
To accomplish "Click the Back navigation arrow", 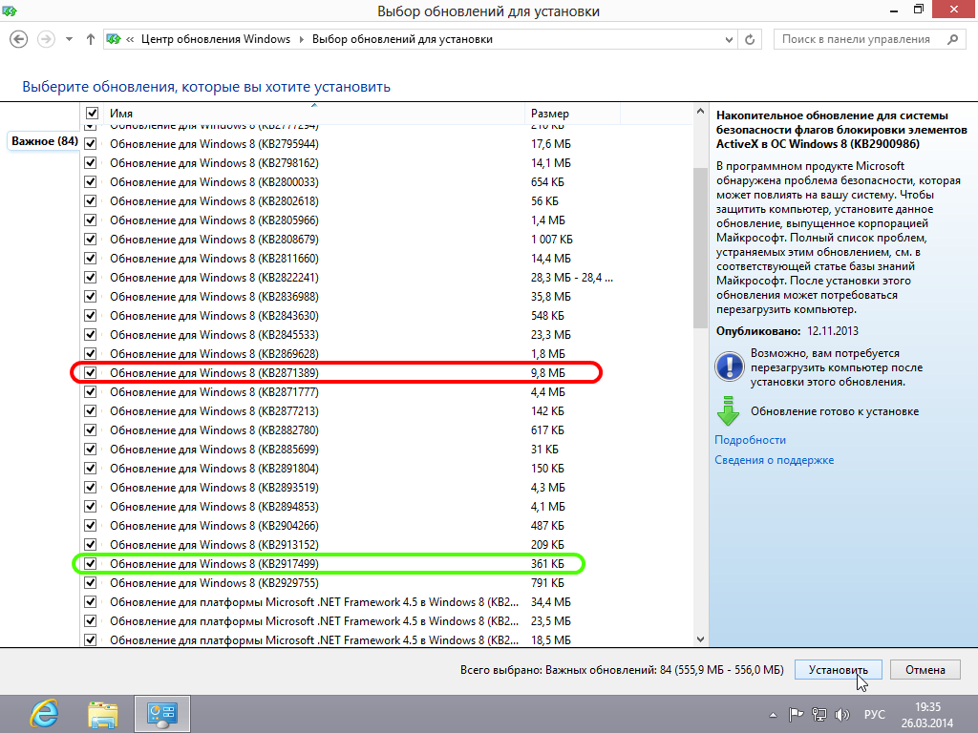I will pyautogui.click(x=19, y=39).
